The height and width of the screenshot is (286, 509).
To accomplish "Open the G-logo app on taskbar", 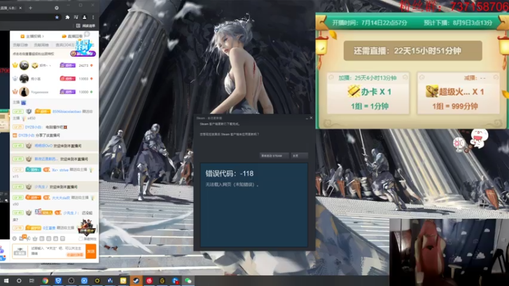I will pyautogui.click(x=162, y=280).
